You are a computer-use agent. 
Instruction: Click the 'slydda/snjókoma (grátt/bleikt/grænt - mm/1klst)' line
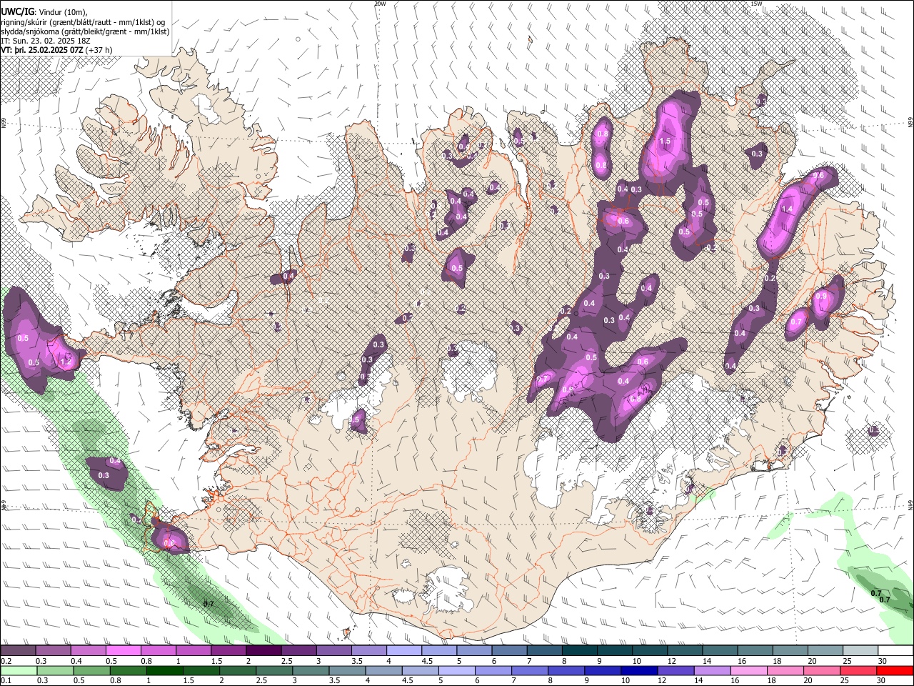(x=85, y=31)
